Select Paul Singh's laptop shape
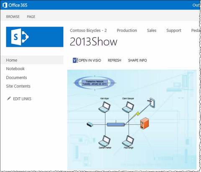Image resolution: width=201 pixels, height=172 pixels. (128, 141)
